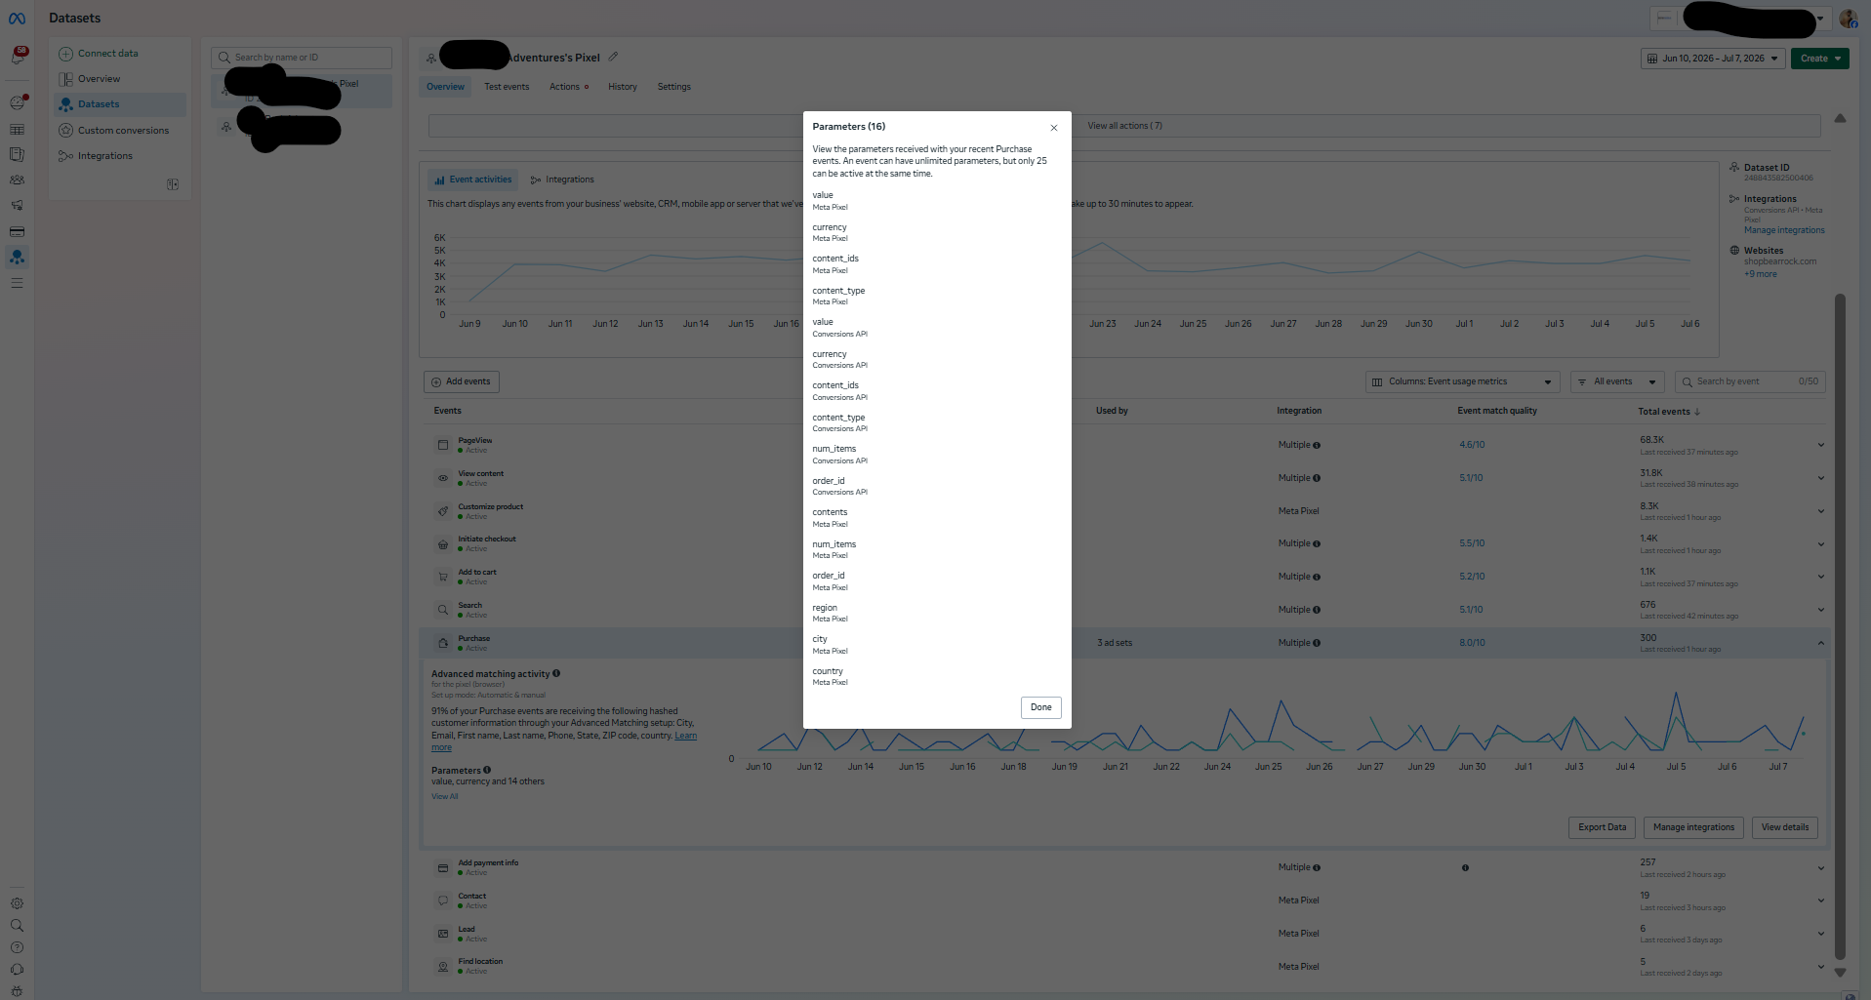Open the help question mark icon
This screenshot has width=1871, height=1000.
click(18, 947)
